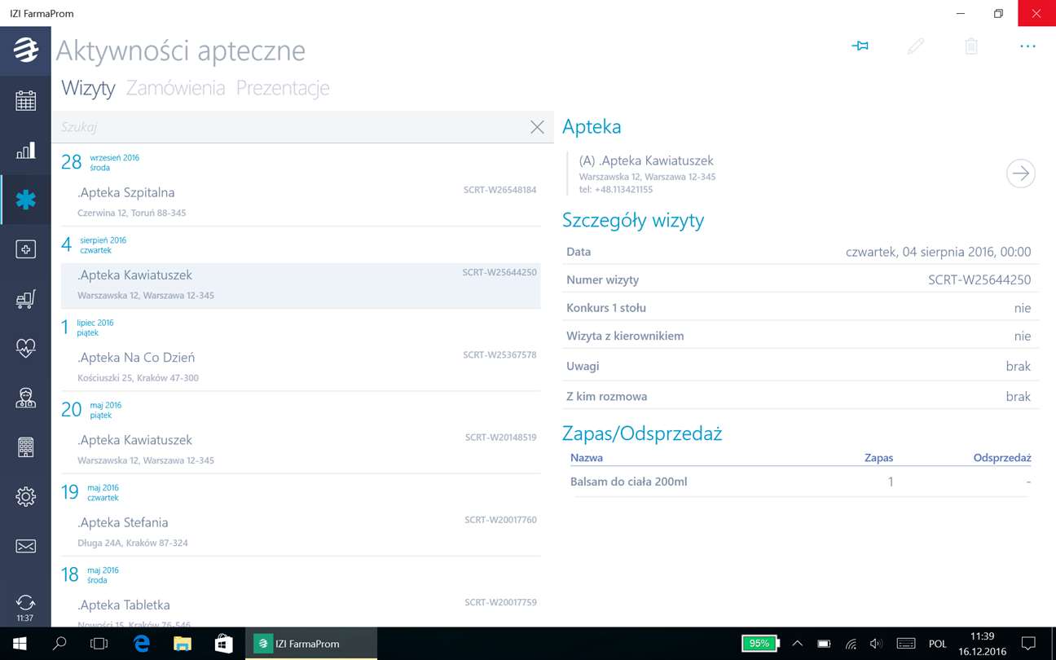The width and height of the screenshot is (1056, 660).
Task: Open the touch keyboard tray icon
Action: pyautogui.click(x=905, y=644)
